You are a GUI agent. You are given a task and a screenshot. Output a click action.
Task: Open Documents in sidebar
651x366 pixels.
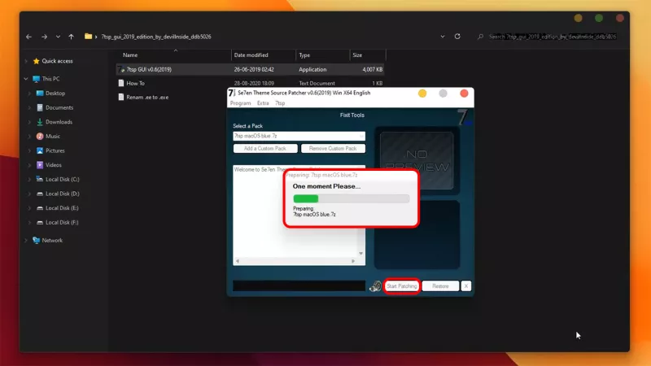[x=59, y=107]
